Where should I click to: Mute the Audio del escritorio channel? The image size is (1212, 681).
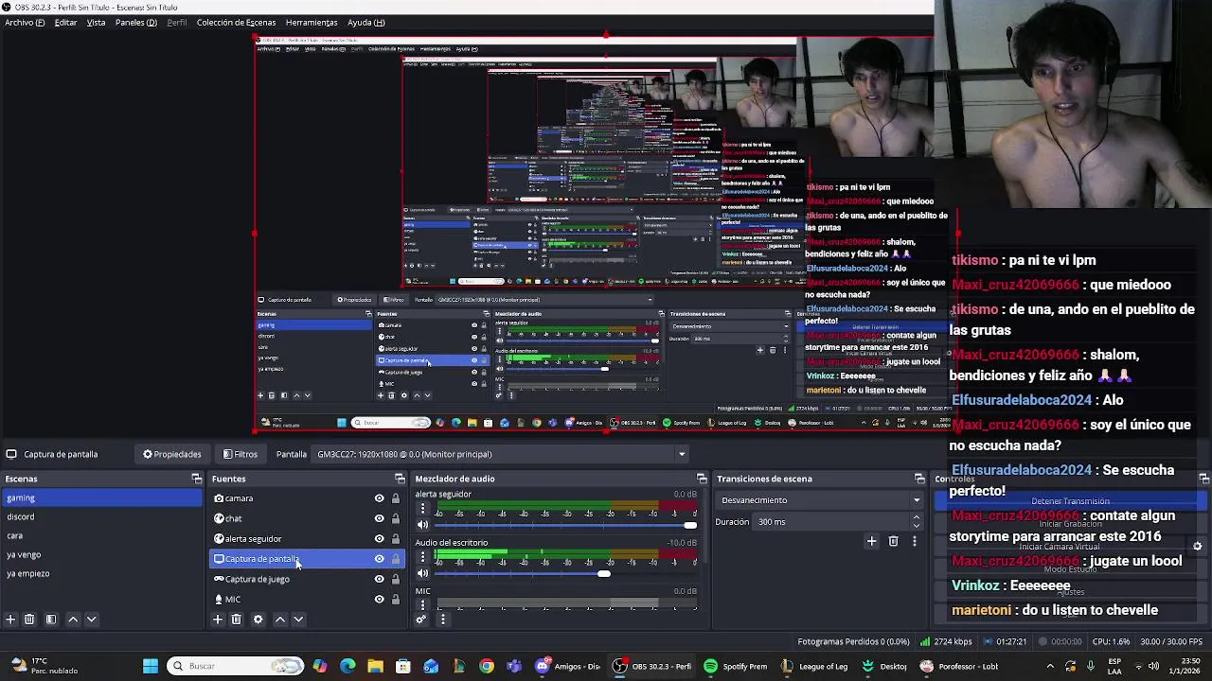(422, 573)
